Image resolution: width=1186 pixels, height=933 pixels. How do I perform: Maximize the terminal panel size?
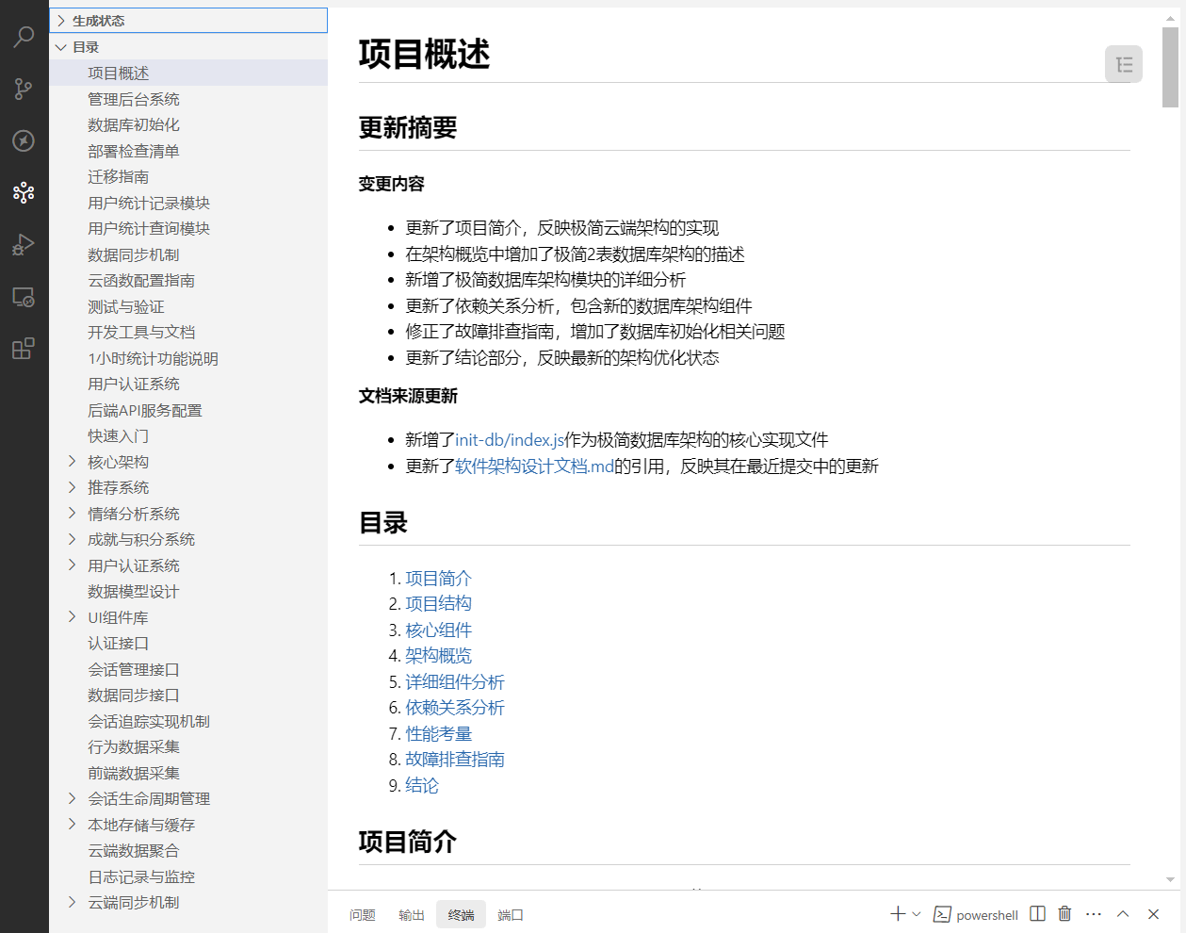tap(1123, 914)
